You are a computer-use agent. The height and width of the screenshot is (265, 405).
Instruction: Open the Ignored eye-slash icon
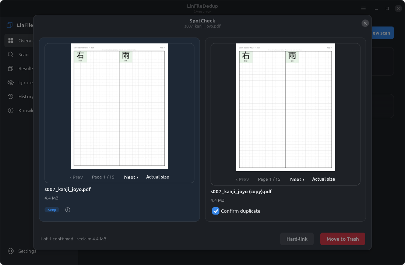click(x=11, y=82)
